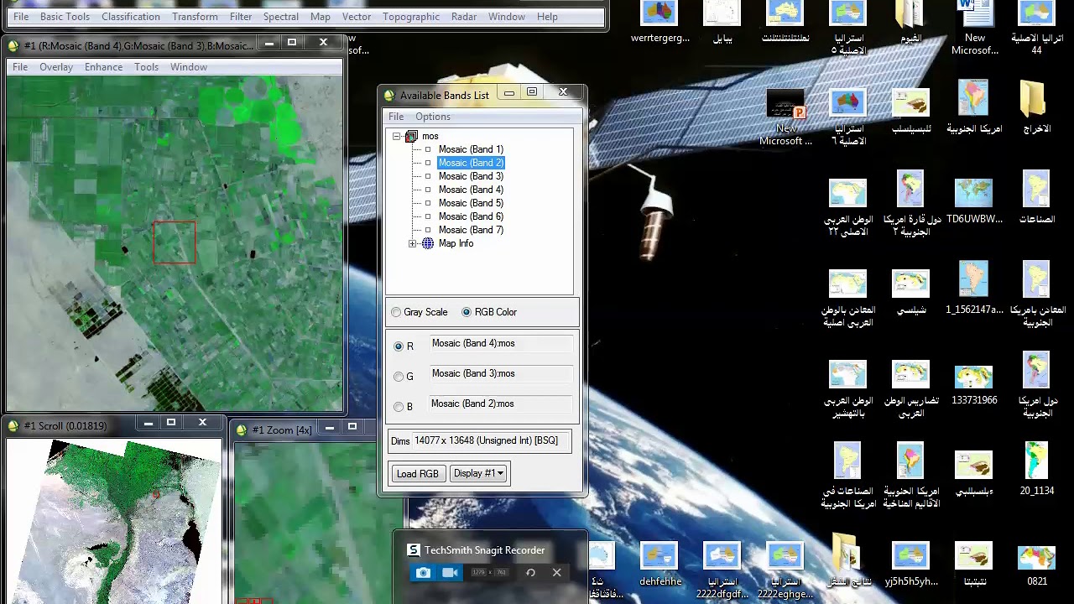This screenshot has height=604, width=1074.
Task: Click the Snagit undo arrow icon
Action: pos(530,572)
